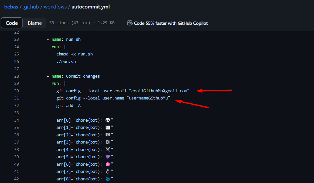Screen dimensions: 314x183
Task: Click the emailGithubMu@gmail.com string in code
Action: 159,91
